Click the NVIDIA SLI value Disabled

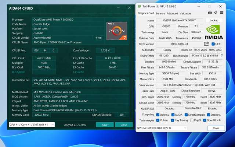170,108
